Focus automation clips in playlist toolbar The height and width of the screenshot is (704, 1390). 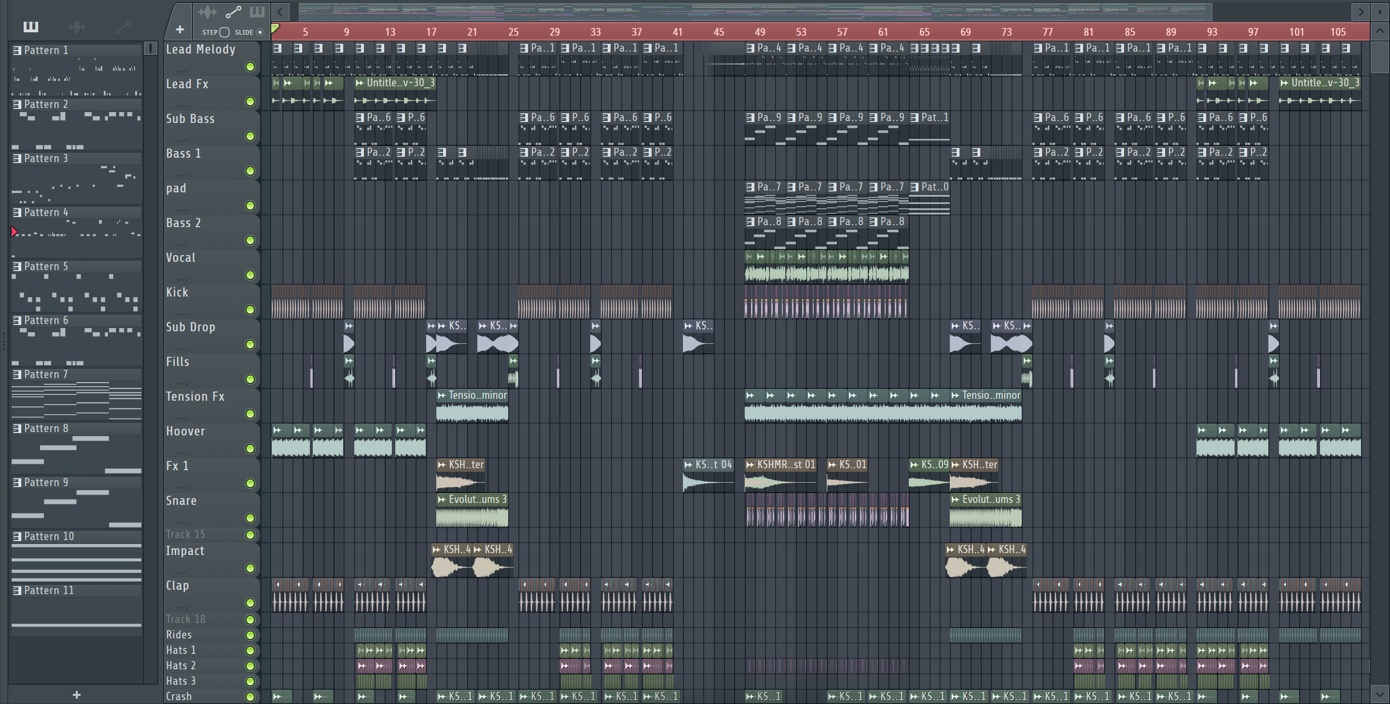coord(233,11)
